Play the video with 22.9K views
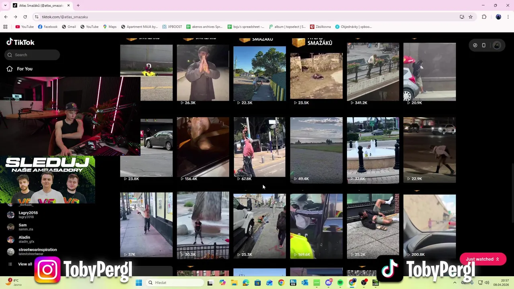This screenshot has width=514, height=289. pyautogui.click(x=429, y=149)
